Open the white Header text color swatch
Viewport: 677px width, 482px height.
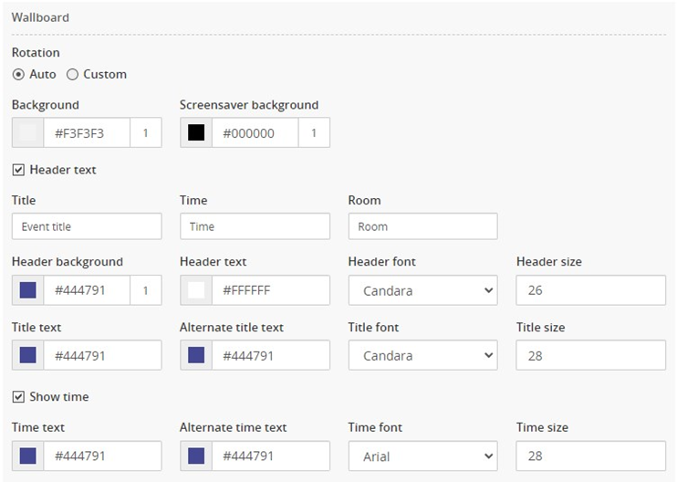(196, 290)
